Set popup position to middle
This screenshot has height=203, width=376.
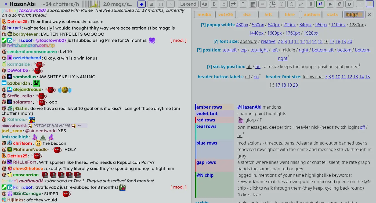click(x=288, y=50)
